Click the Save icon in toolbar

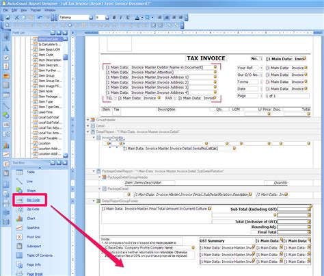pyautogui.click(x=8, y=17)
